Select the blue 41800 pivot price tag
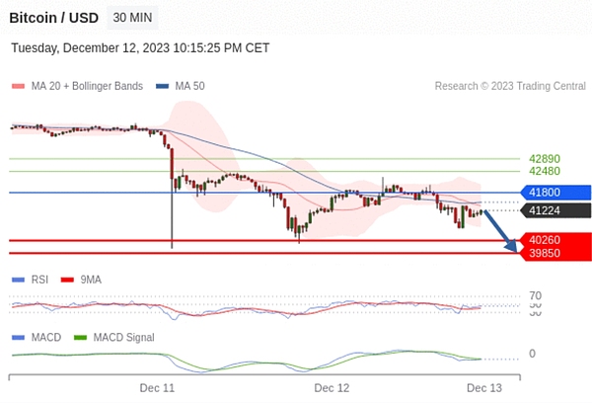The image size is (592, 403). [x=557, y=193]
